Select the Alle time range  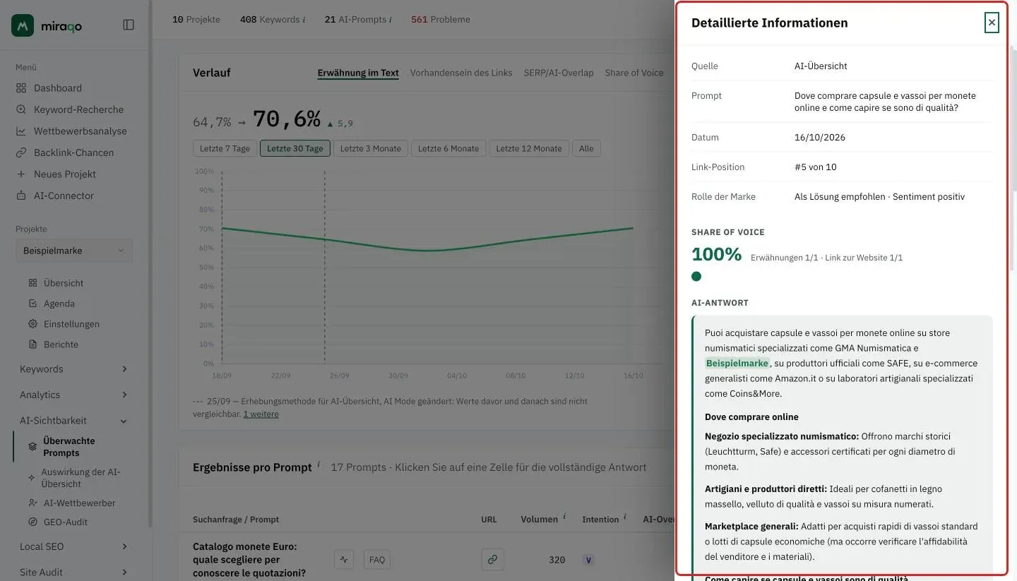pos(586,148)
